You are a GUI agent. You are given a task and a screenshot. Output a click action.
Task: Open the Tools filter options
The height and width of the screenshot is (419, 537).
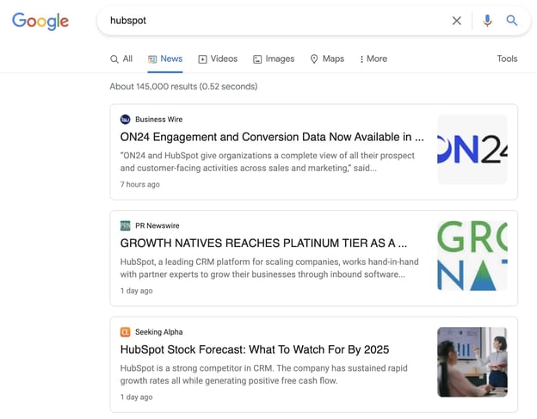(507, 59)
